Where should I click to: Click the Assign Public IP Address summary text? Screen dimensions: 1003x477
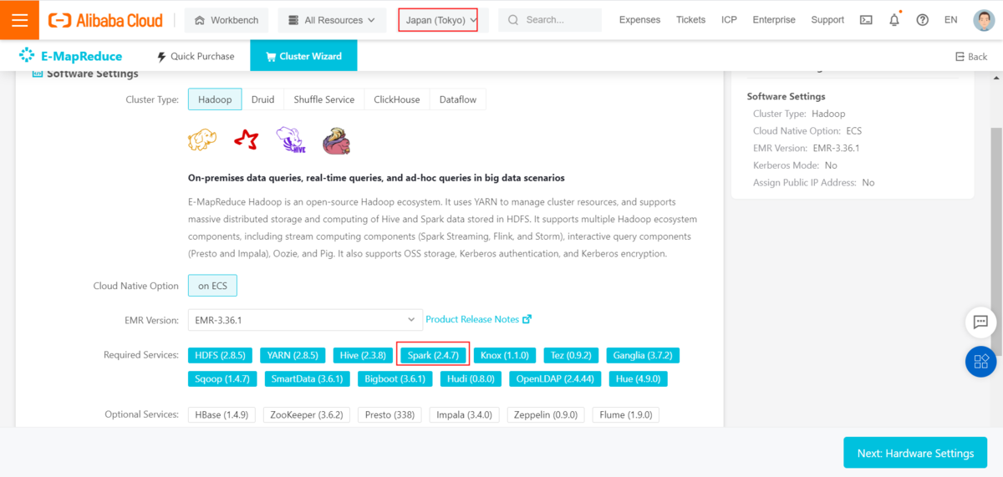tap(813, 182)
